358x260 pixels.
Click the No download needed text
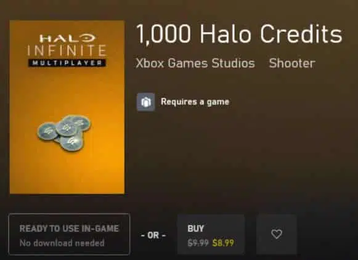62,243
